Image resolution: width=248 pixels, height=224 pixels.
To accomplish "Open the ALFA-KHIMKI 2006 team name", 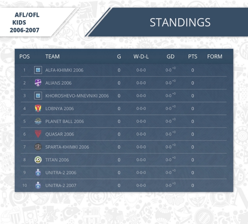I will tap(64, 70).
